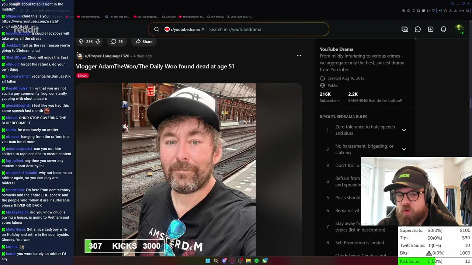Image resolution: width=472 pixels, height=265 pixels.
Task: Open the Reddit advertise icon
Action: (405, 29)
